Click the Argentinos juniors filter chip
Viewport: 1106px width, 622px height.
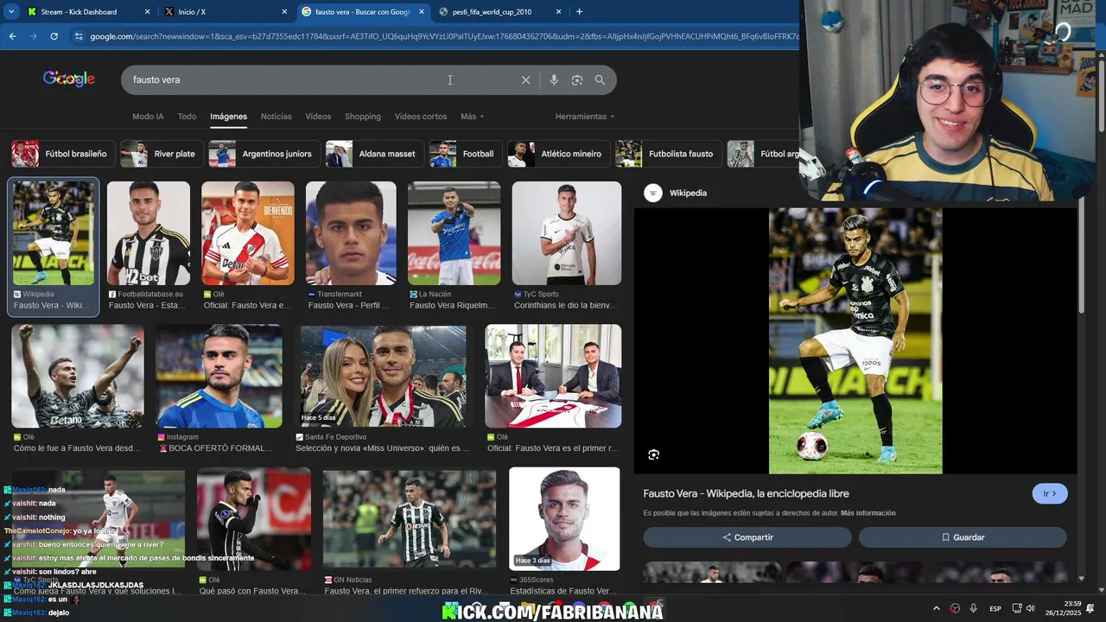coord(264,154)
